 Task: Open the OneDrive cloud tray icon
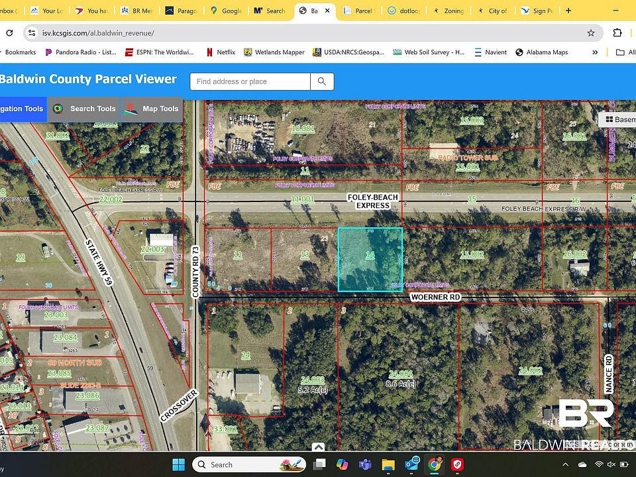[x=582, y=464]
